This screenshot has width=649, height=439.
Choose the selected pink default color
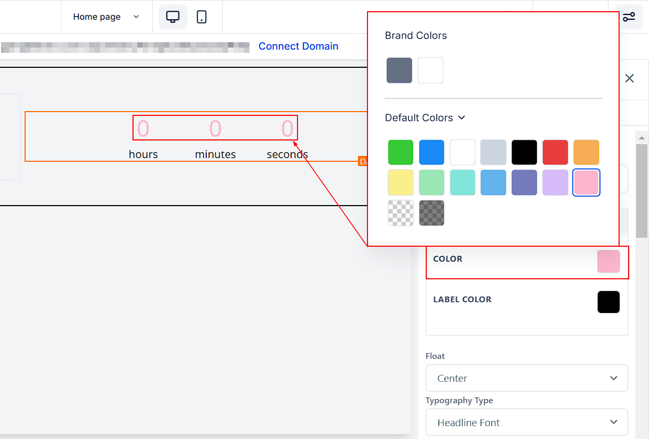[x=587, y=183]
